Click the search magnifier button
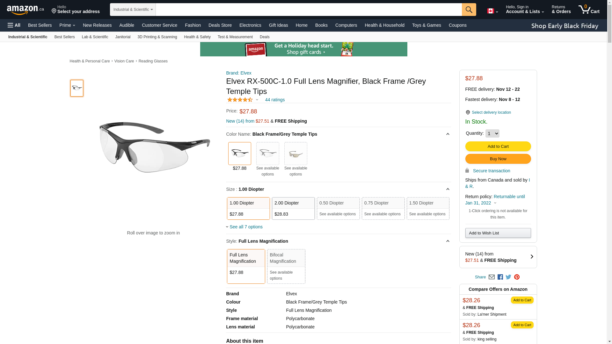 point(469,10)
